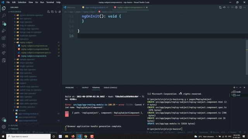Select replay-subject.component.ts in Explorer
The width and height of the screenshot is (248, 139).
34,56
